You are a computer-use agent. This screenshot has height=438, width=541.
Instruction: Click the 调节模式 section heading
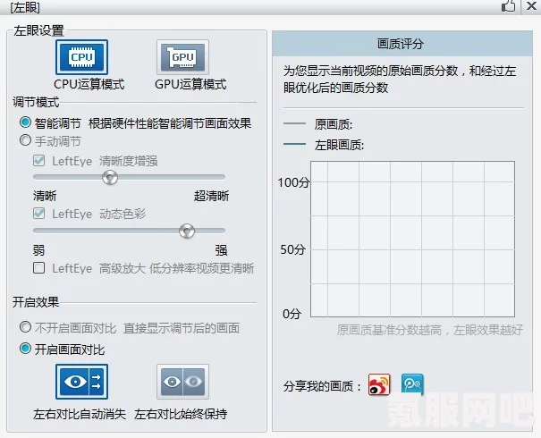point(36,102)
